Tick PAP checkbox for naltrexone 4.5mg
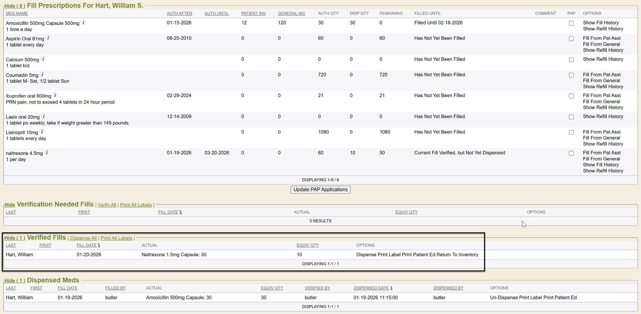Image resolution: width=641 pixels, height=314 pixels. click(571, 153)
